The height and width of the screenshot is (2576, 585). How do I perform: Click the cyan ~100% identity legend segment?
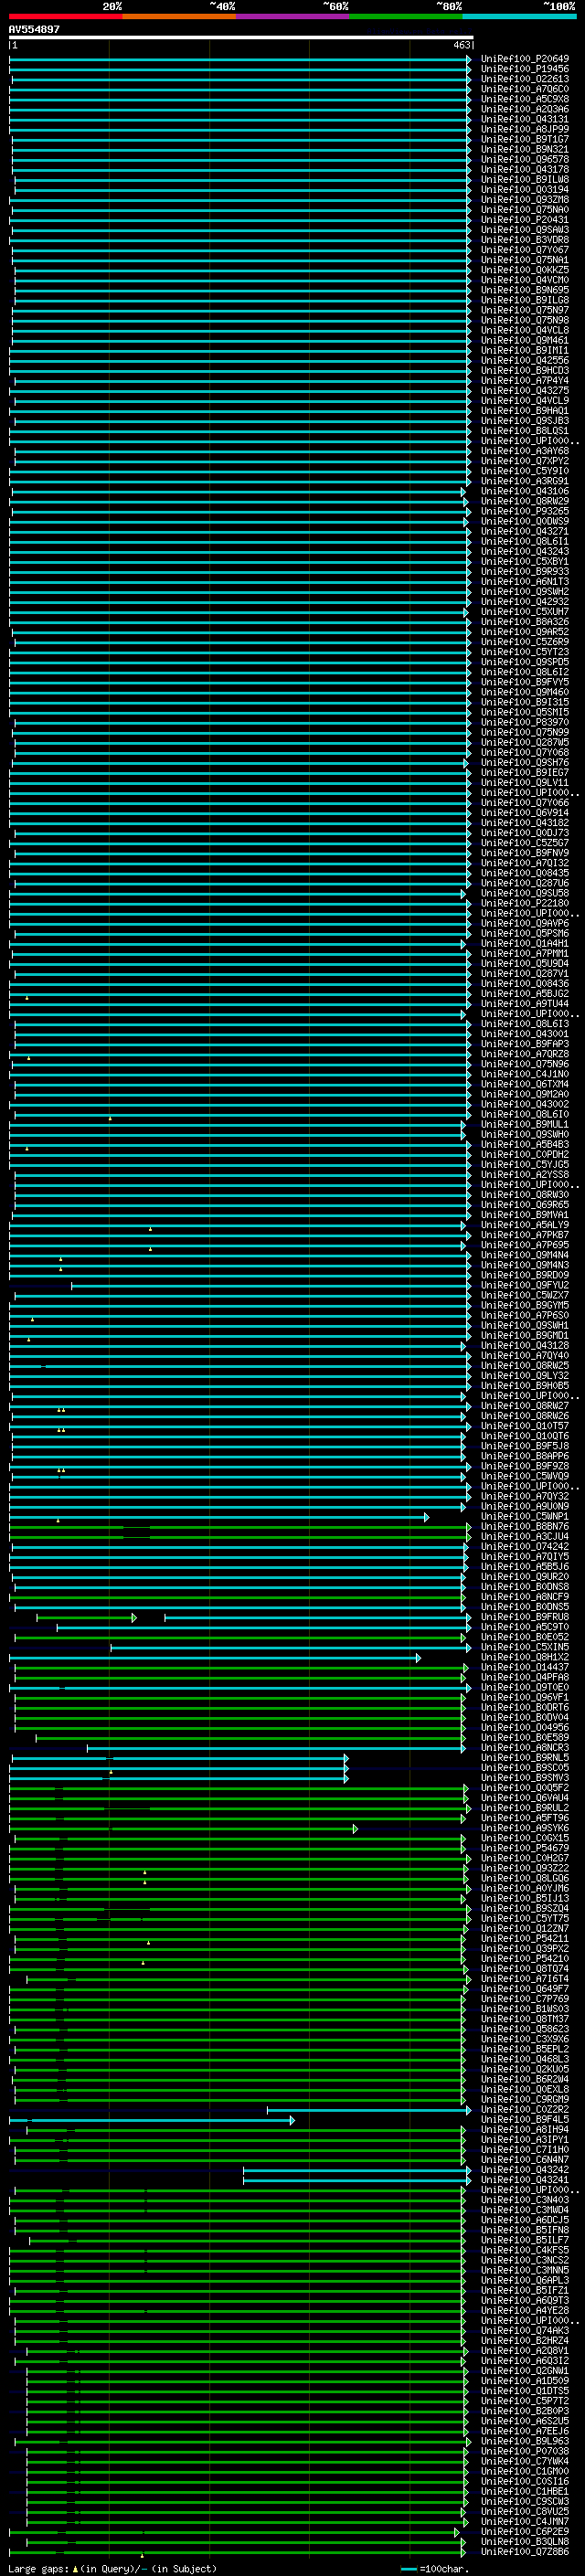click(x=520, y=16)
